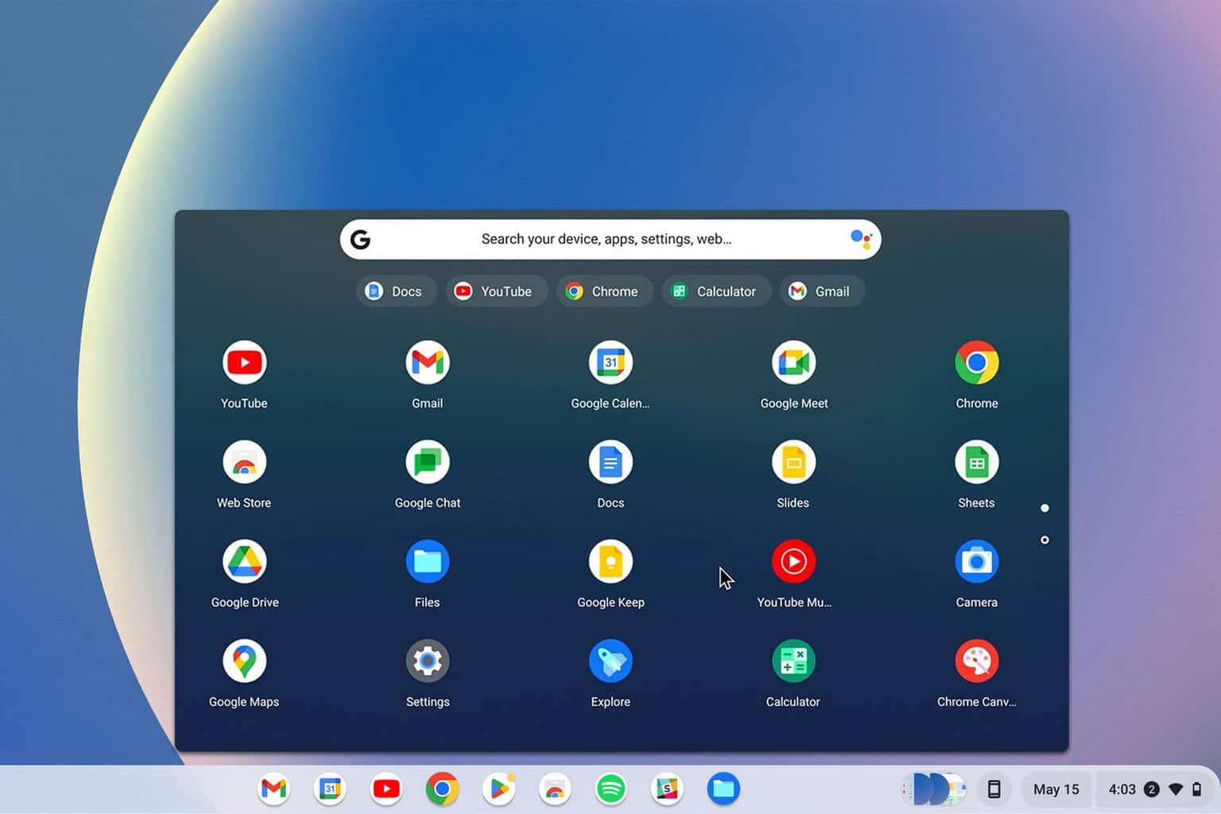Open the Google Keep app
Screen dimensions: 1221x814
610,561
